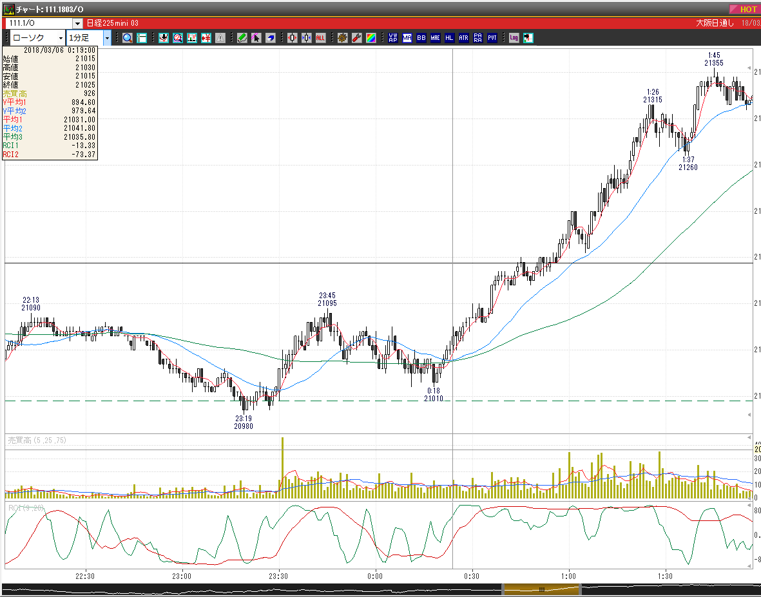The width and height of the screenshot is (761, 597).
Task: Open the 111.1/O symbol code dropdown
Action: [x=78, y=23]
